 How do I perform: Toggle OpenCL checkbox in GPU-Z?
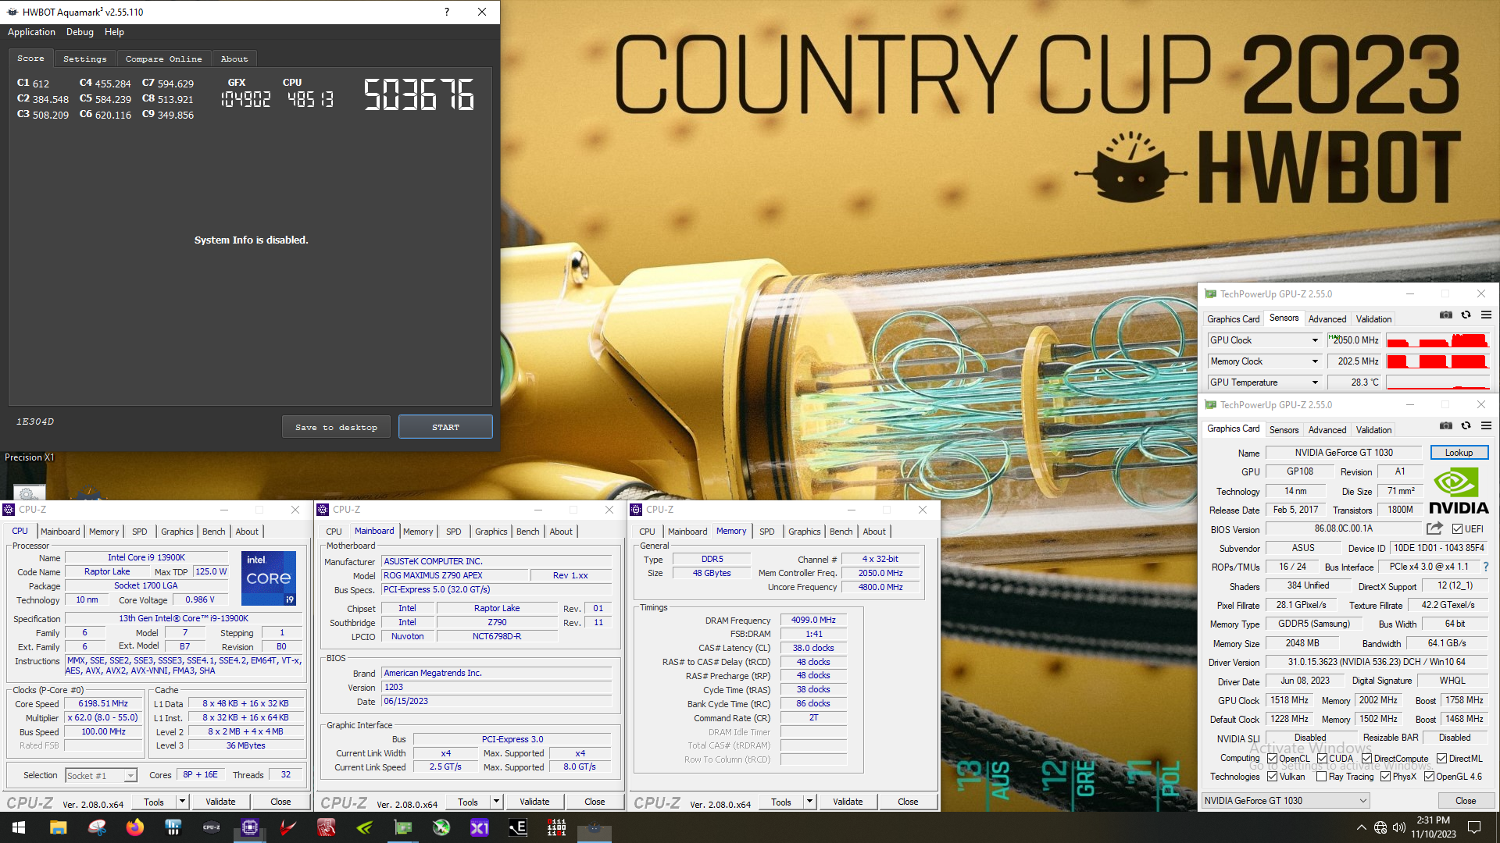pos(1272,759)
